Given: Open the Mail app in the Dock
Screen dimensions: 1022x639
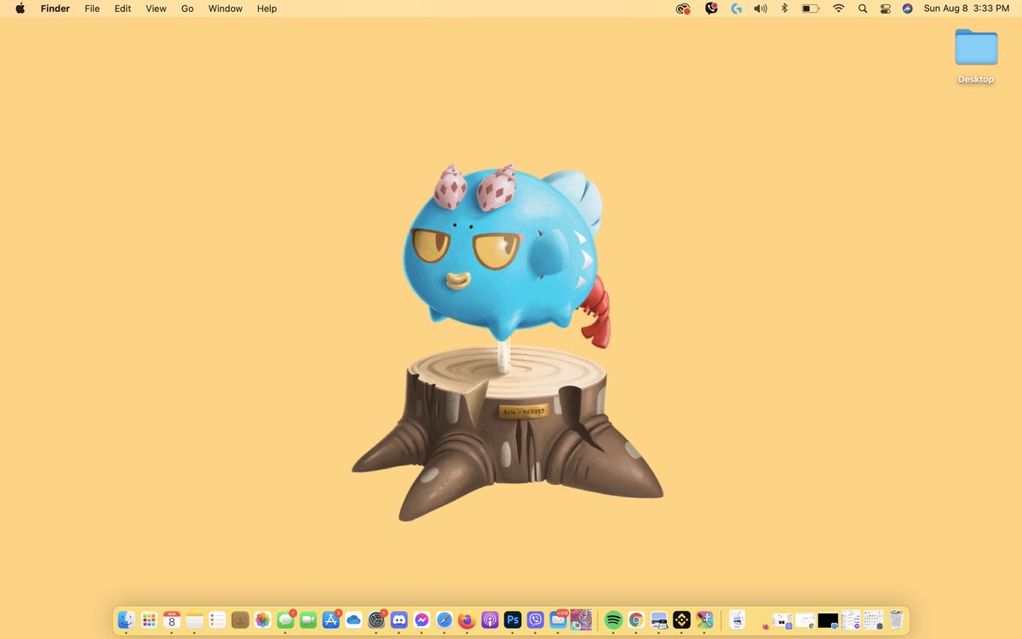Looking at the screenshot, I should pyautogui.click(x=558, y=619).
